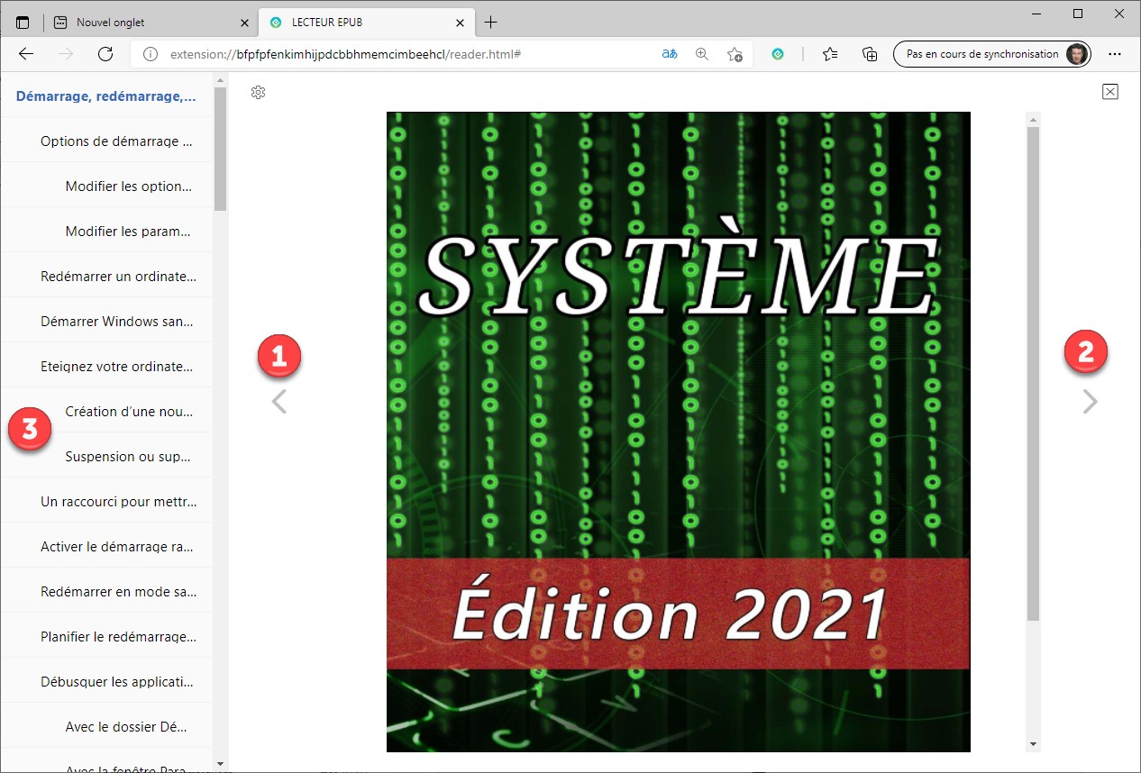Open the zoom magnifier icon in address bar
This screenshot has width=1141, height=773.
(702, 54)
